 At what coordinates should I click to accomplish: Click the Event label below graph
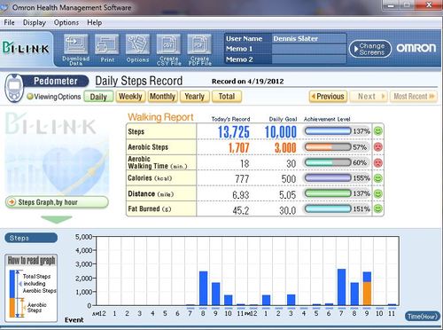tap(74, 319)
